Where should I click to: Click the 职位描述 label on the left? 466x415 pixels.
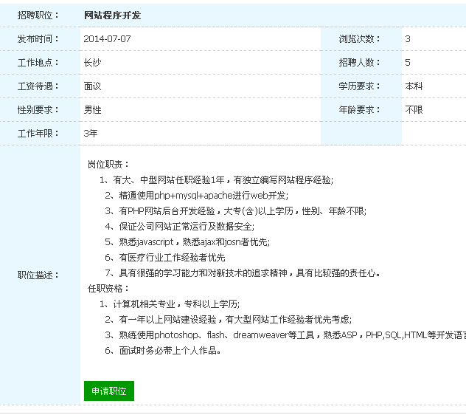pyautogui.click(x=38, y=275)
